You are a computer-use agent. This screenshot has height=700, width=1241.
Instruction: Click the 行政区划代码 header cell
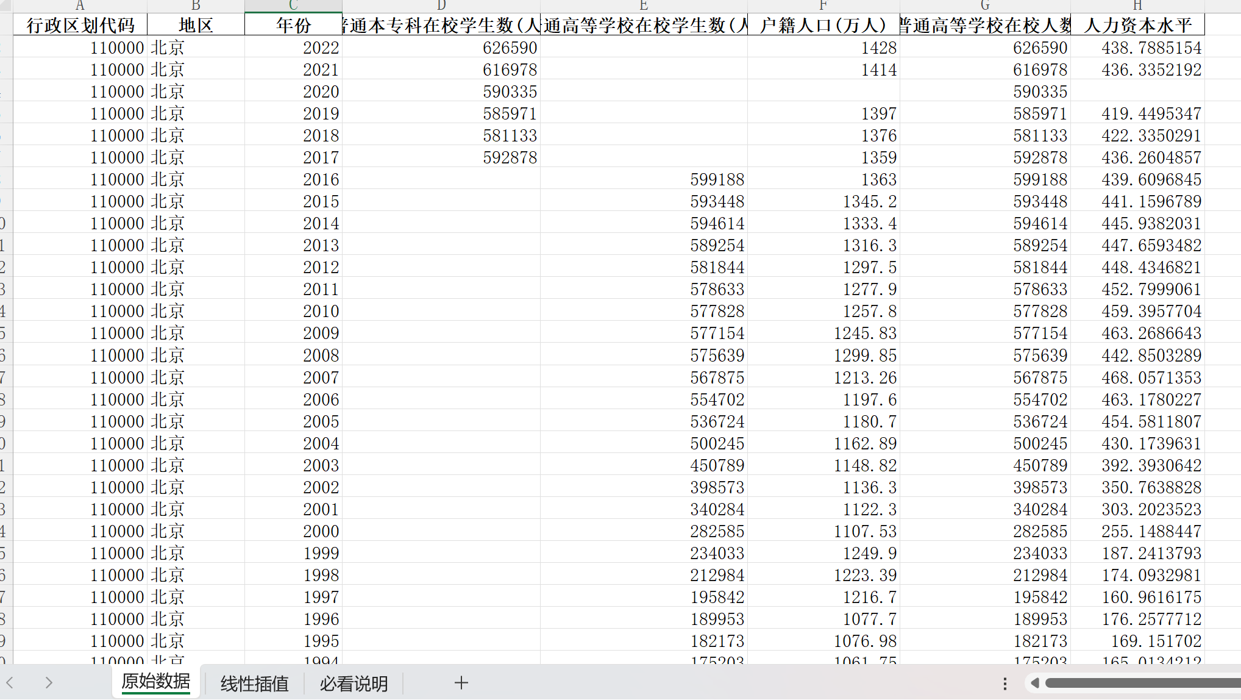80,26
